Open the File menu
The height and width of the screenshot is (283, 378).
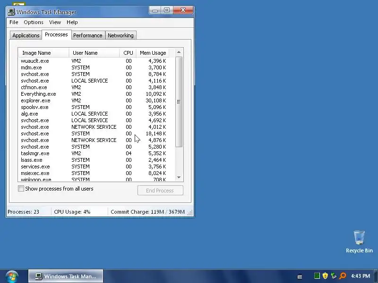[x=14, y=22]
